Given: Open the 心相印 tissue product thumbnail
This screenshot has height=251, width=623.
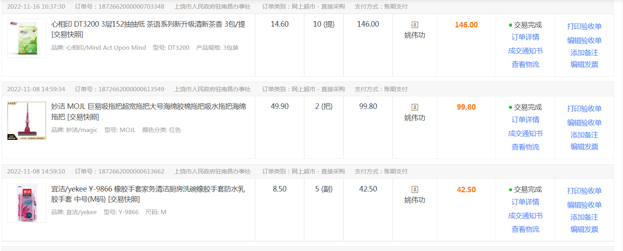Looking at the screenshot, I should 27,38.
